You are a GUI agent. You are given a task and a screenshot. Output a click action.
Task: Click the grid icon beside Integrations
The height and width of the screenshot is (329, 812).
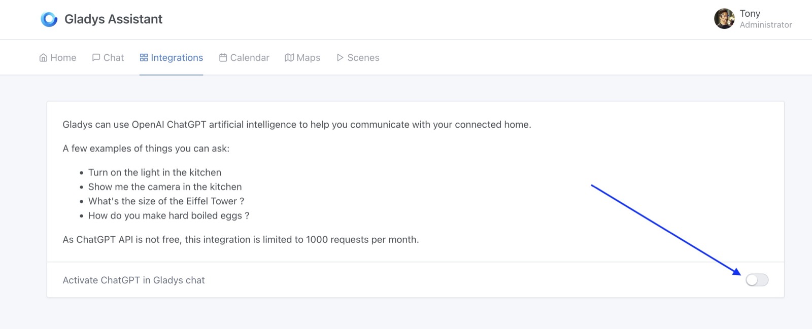coord(144,58)
